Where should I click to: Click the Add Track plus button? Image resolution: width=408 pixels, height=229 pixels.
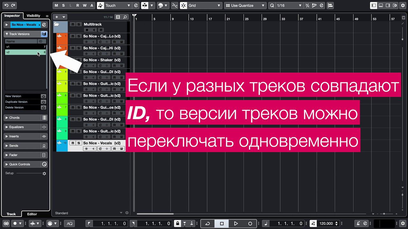click(x=57, y=17)
